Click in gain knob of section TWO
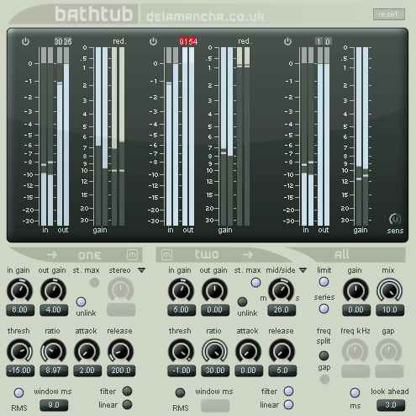This screenshot has height=416, width=416. [x=181, y=291]
